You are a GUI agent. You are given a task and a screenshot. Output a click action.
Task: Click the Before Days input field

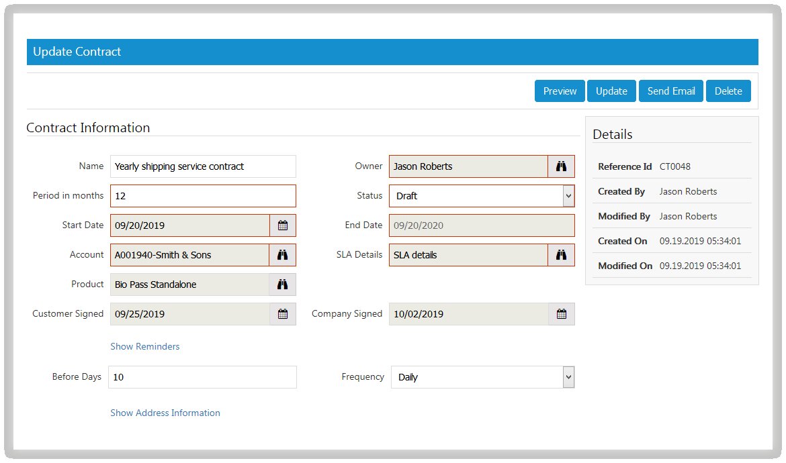[x=202, y=377]
